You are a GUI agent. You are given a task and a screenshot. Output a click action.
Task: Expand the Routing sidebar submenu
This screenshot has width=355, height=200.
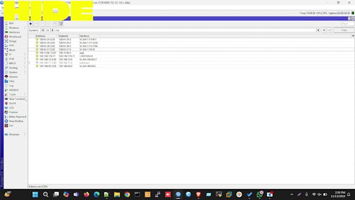point(13,68)
